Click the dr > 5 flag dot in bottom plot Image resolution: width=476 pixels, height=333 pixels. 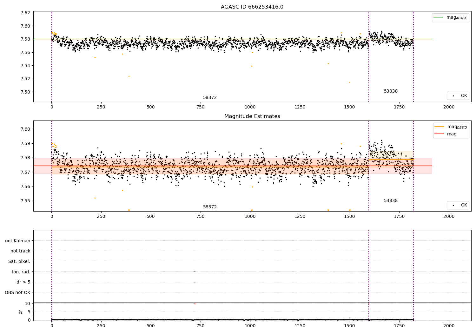[195, 282]
